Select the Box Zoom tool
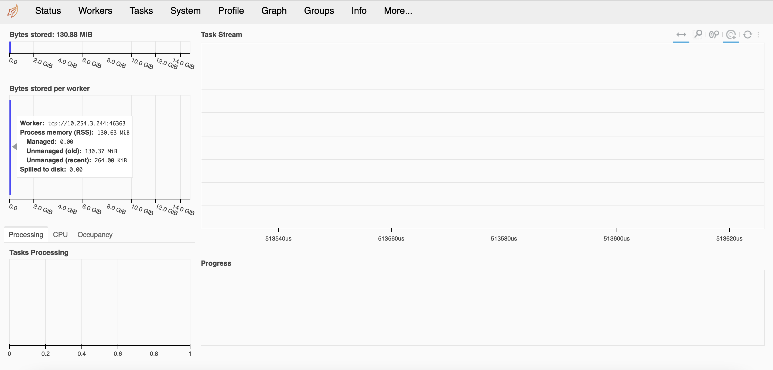 (697, 35)
